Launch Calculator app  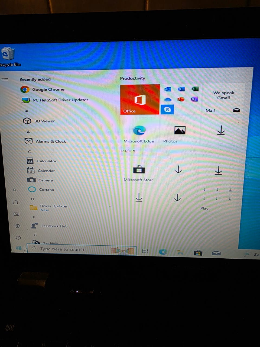[42, 161]
